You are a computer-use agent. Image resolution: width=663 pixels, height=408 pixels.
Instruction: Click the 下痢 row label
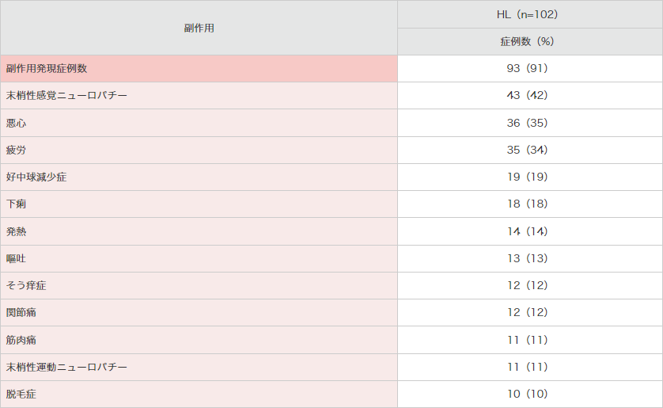tap(17, 204)
